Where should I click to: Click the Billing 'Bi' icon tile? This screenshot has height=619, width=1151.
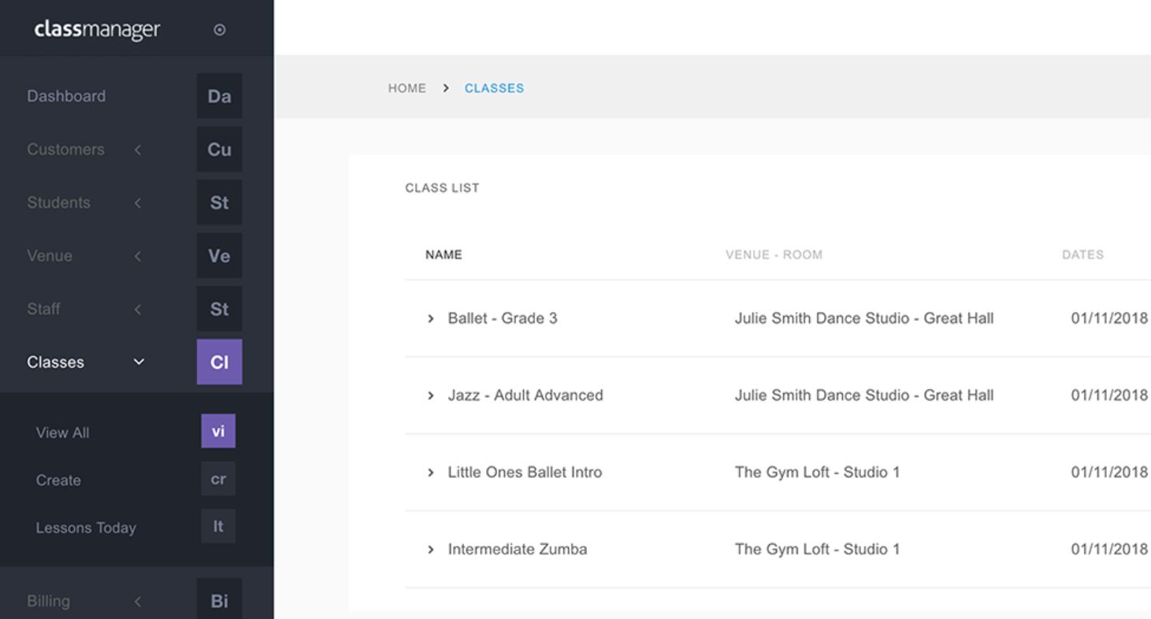(x=219, y=601)
